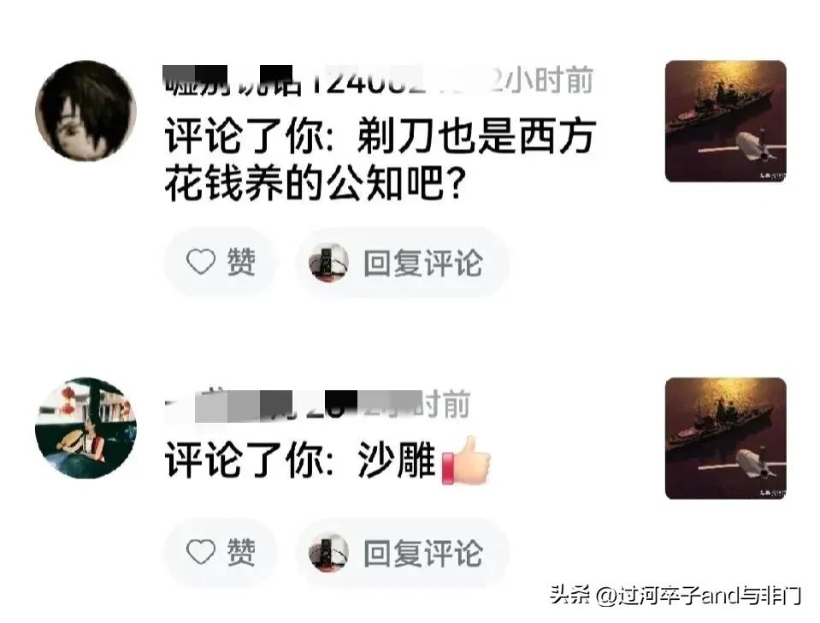Open the dark-haired anime avatar profile
This screenshot has width=820, height=623.
pos(86,110)
